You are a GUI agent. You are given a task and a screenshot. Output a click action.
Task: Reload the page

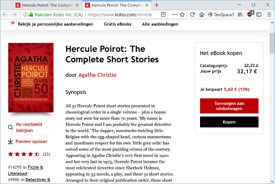tap(192, 14)
